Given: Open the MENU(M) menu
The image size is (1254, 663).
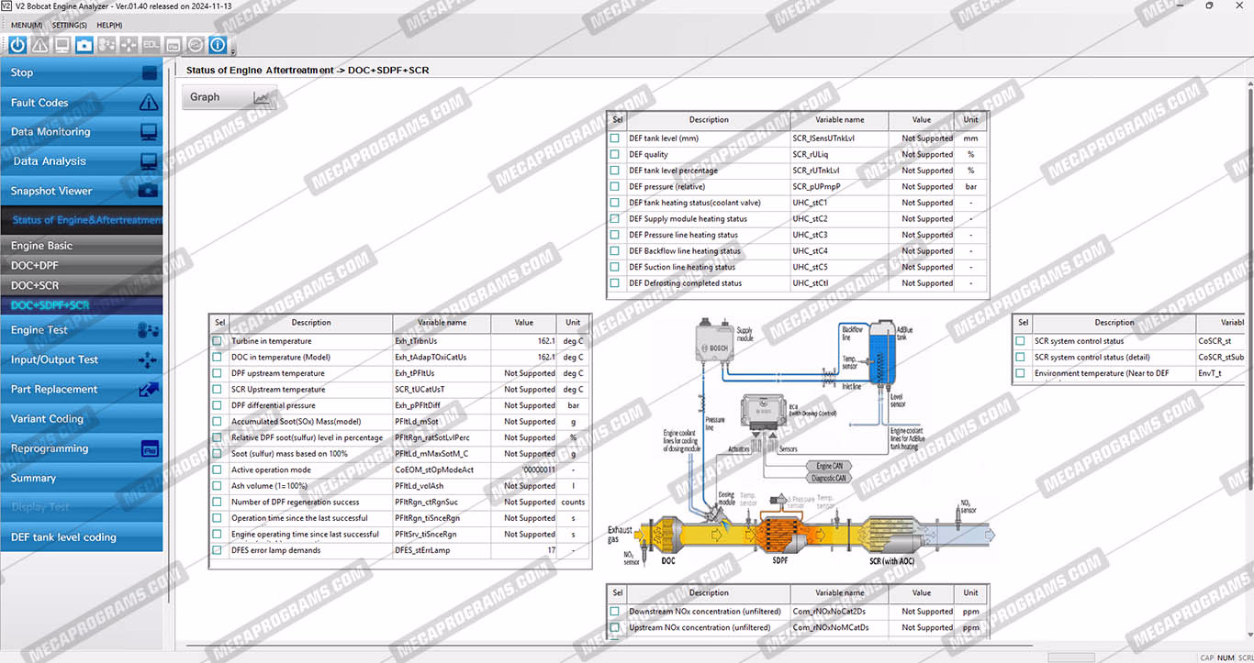Looking at the screenshot, I should click(27, 25).
